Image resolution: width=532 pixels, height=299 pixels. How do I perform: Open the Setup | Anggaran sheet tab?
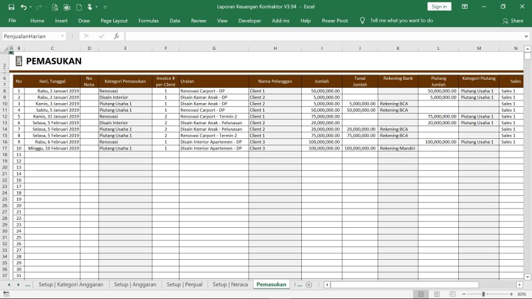coord(135,284)
